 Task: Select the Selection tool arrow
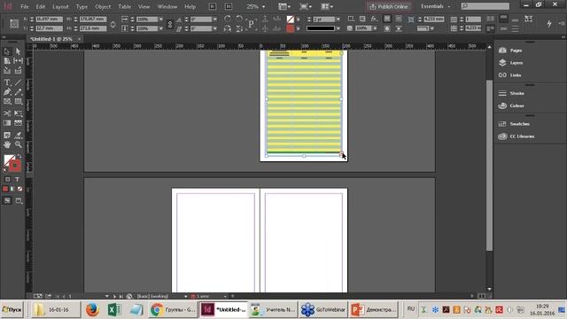pos(7,51)
